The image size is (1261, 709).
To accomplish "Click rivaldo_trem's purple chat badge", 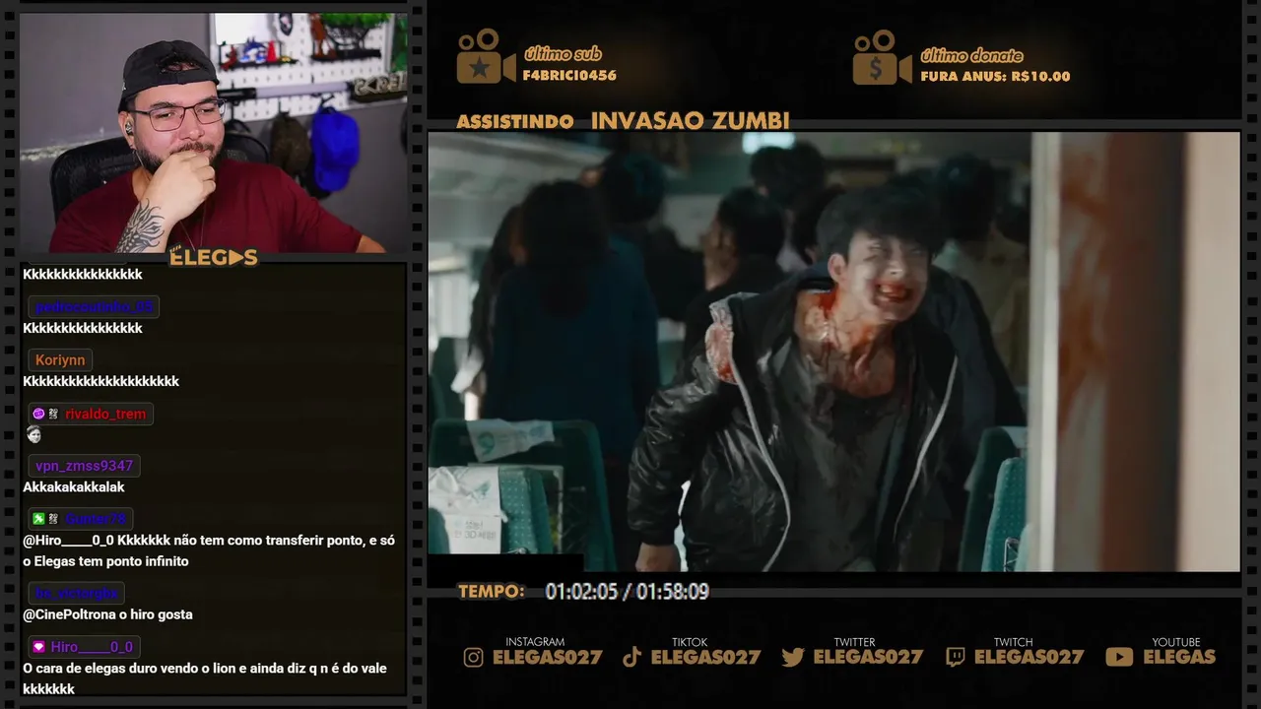I will coord(38,414).
